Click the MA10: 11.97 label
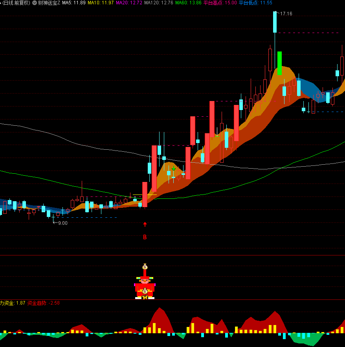The image size is (345, 347). (101, 3)
